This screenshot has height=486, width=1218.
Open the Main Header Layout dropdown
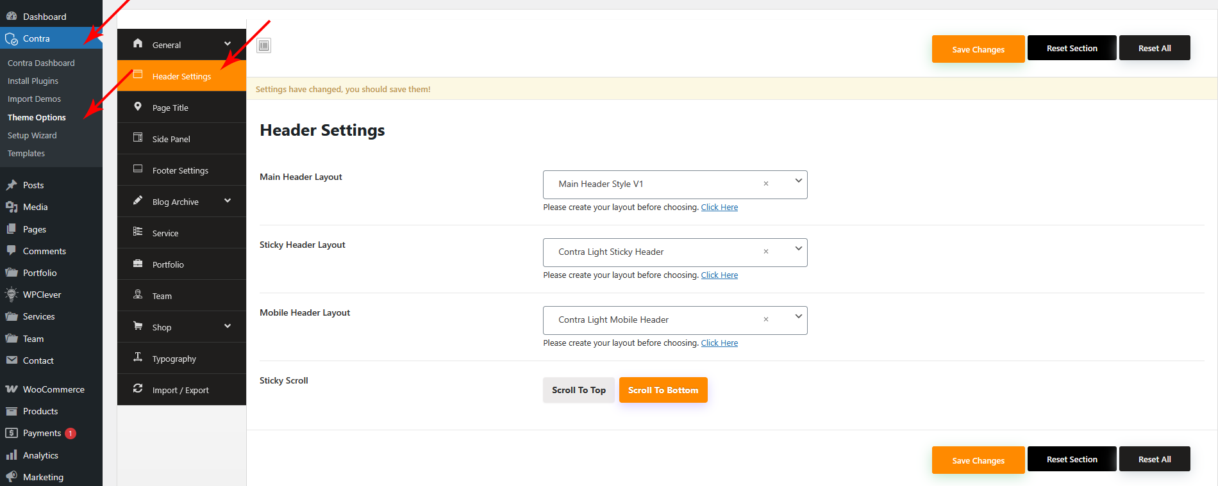798,181
